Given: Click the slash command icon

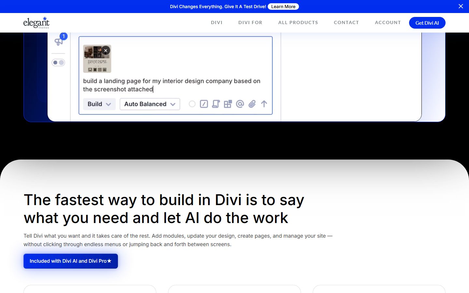Looking at the screenshot, I should [x=204, y=104].
